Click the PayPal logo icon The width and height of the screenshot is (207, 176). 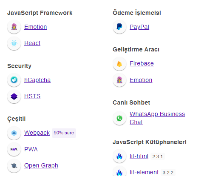pyautogui.click(x=119, y=27)
